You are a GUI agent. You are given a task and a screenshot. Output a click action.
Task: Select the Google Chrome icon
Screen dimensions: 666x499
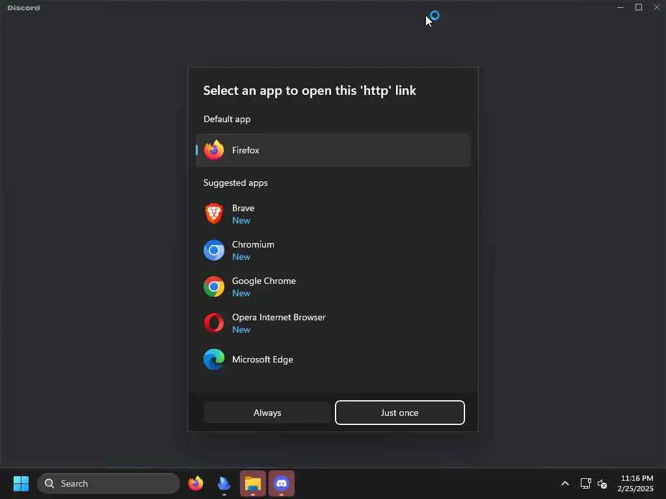point(213,287)
